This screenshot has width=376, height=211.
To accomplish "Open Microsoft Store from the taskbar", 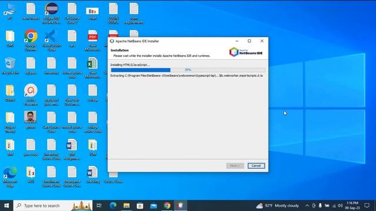I will pos(140,206).
